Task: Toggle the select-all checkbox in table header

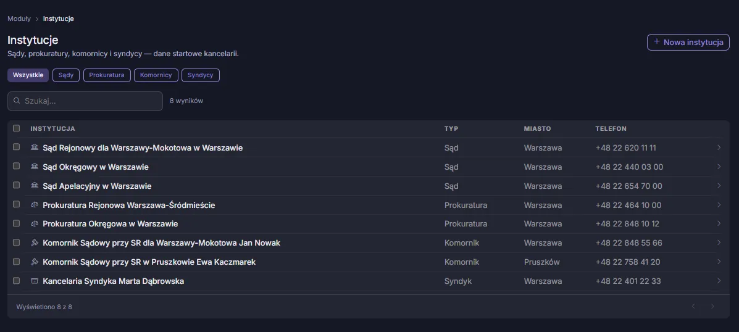Action: pos(17,128)
